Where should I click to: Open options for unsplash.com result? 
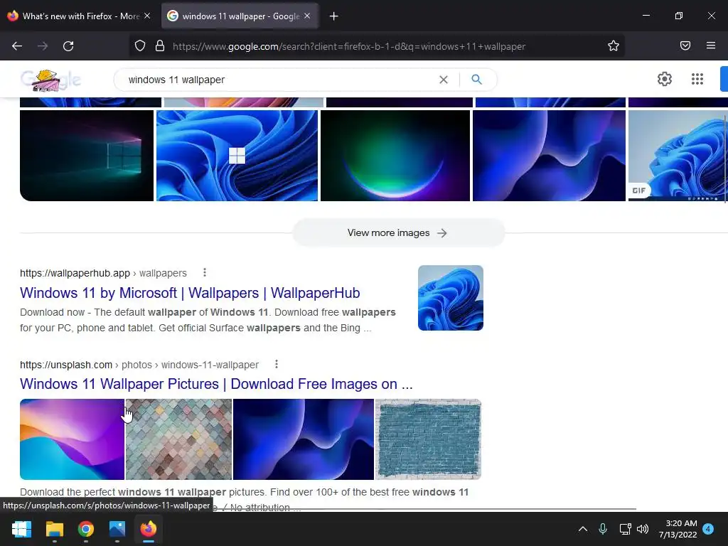[x=277, y=365]
